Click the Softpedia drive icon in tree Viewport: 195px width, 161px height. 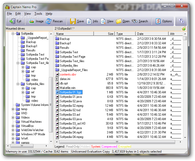(x=18, y=33)
